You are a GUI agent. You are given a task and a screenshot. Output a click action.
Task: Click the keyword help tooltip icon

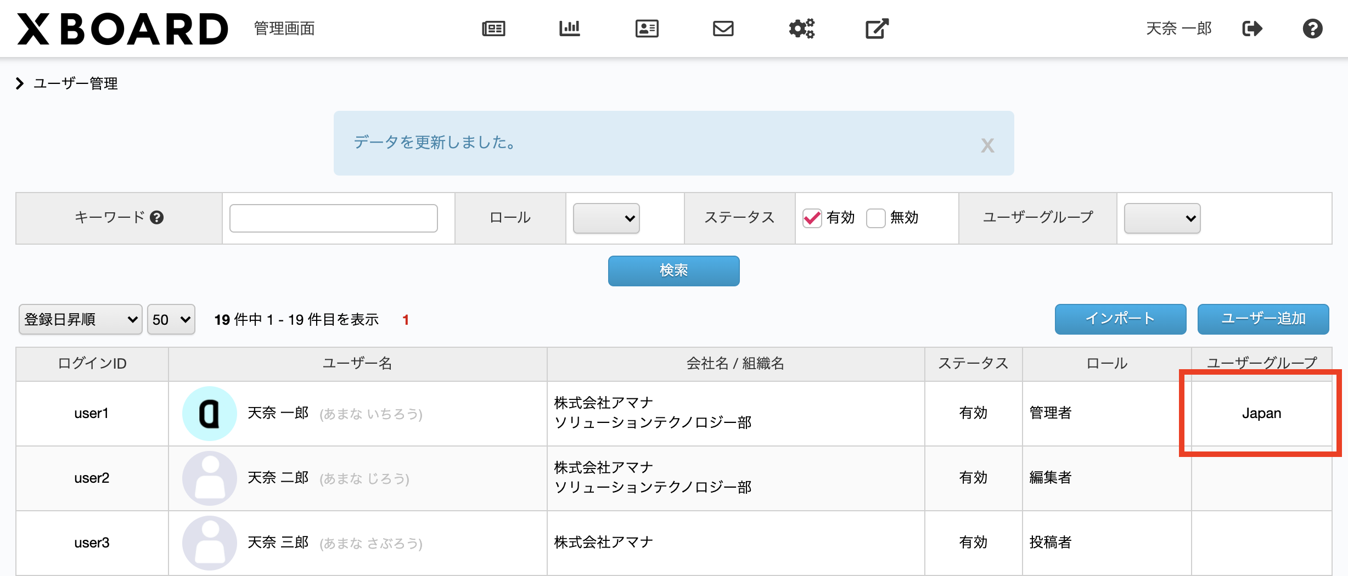click(157, 218)
